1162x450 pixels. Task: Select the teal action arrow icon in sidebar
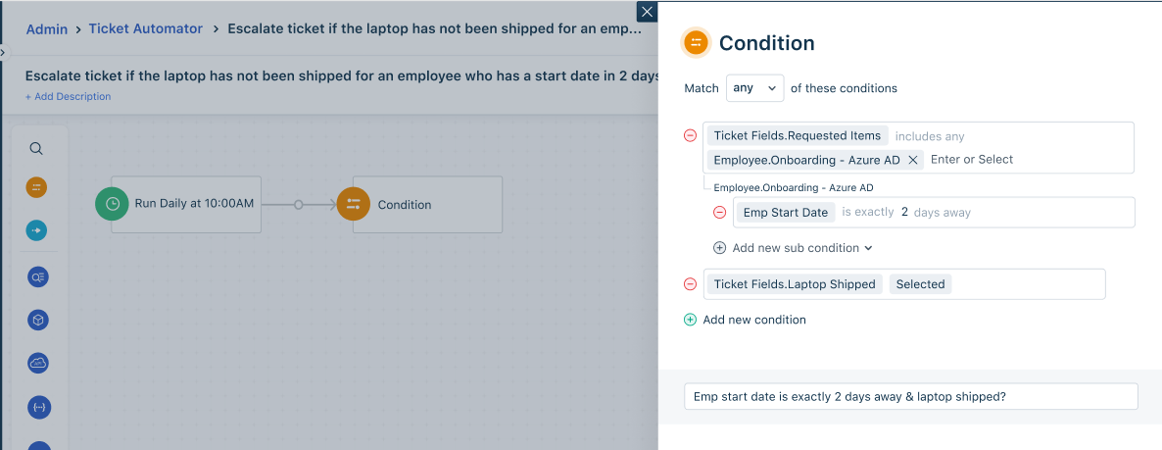(36, 231)
